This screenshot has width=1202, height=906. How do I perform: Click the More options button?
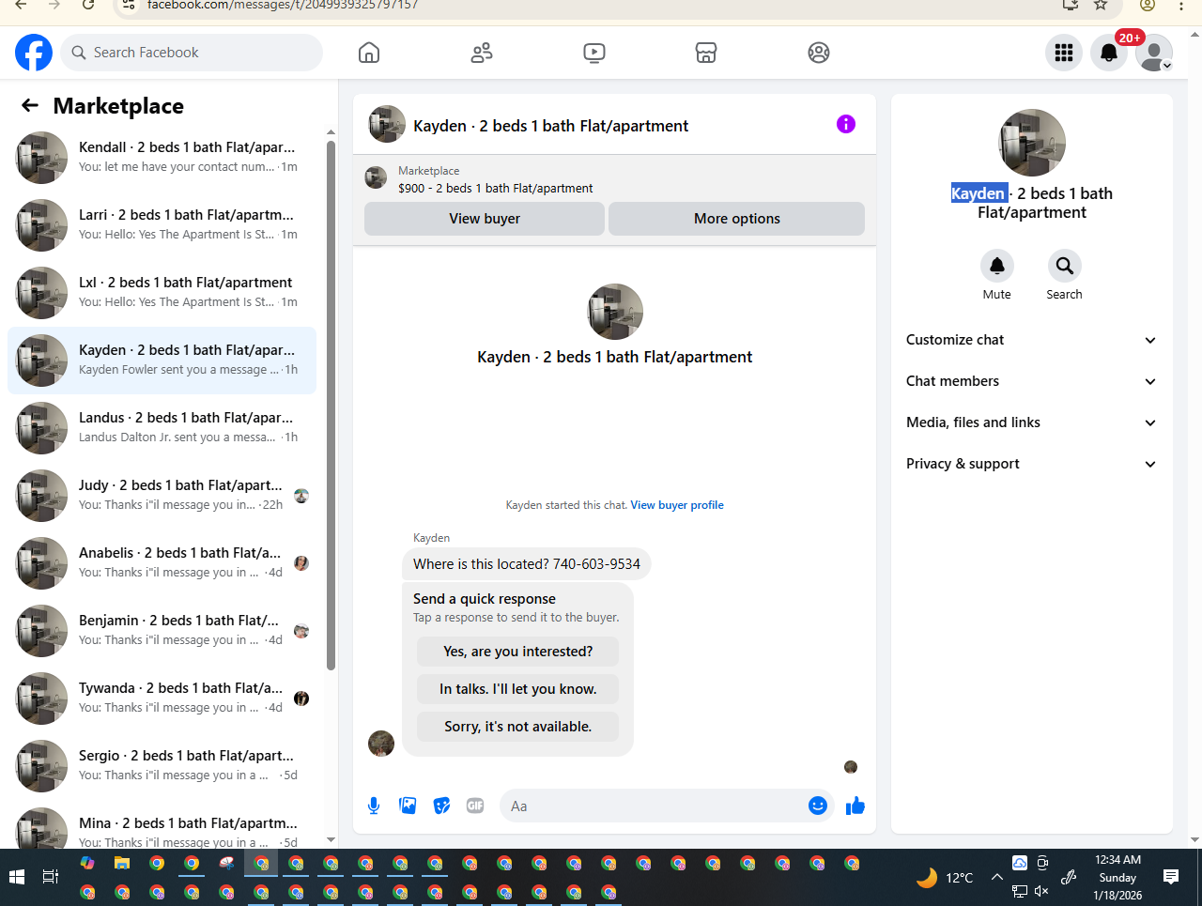coord(737,219)
